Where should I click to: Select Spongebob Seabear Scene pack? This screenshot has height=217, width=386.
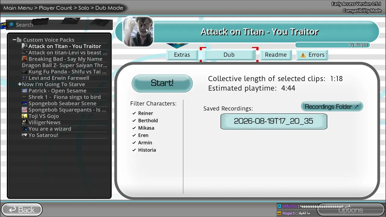tap(65, 103)
